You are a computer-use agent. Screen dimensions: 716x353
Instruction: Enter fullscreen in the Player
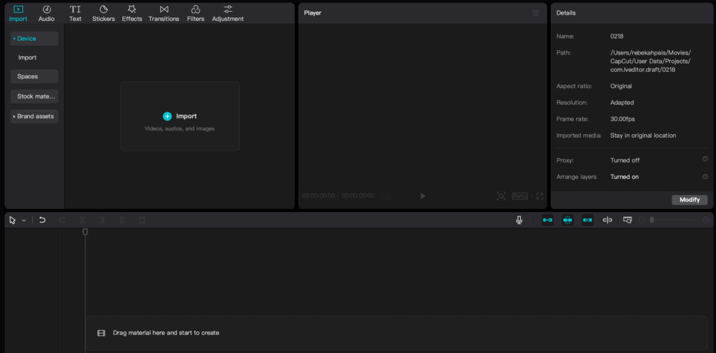[x=539, y=196]
